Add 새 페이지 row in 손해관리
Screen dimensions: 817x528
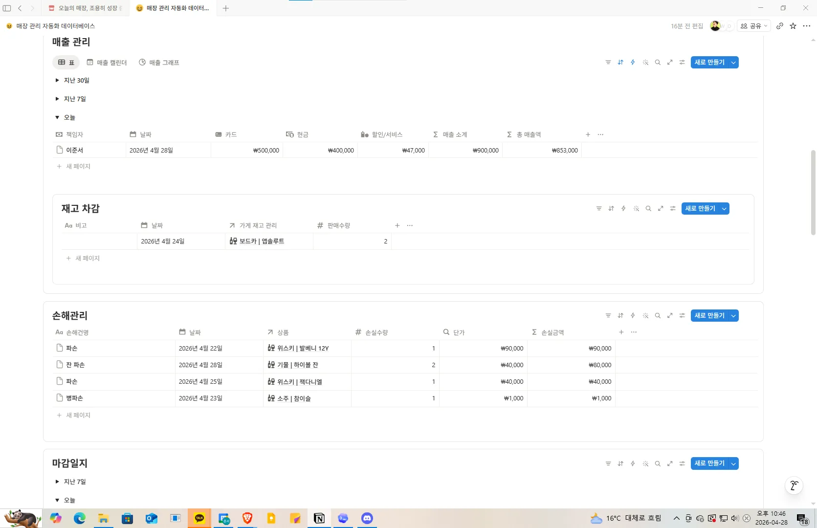point(73,415)
